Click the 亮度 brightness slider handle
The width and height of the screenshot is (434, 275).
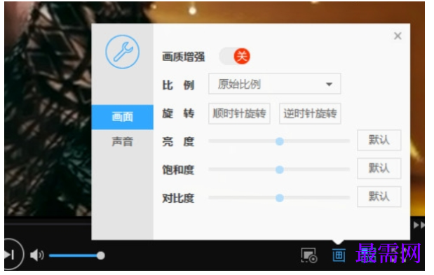pyautogui.click(x=280, y=141)
